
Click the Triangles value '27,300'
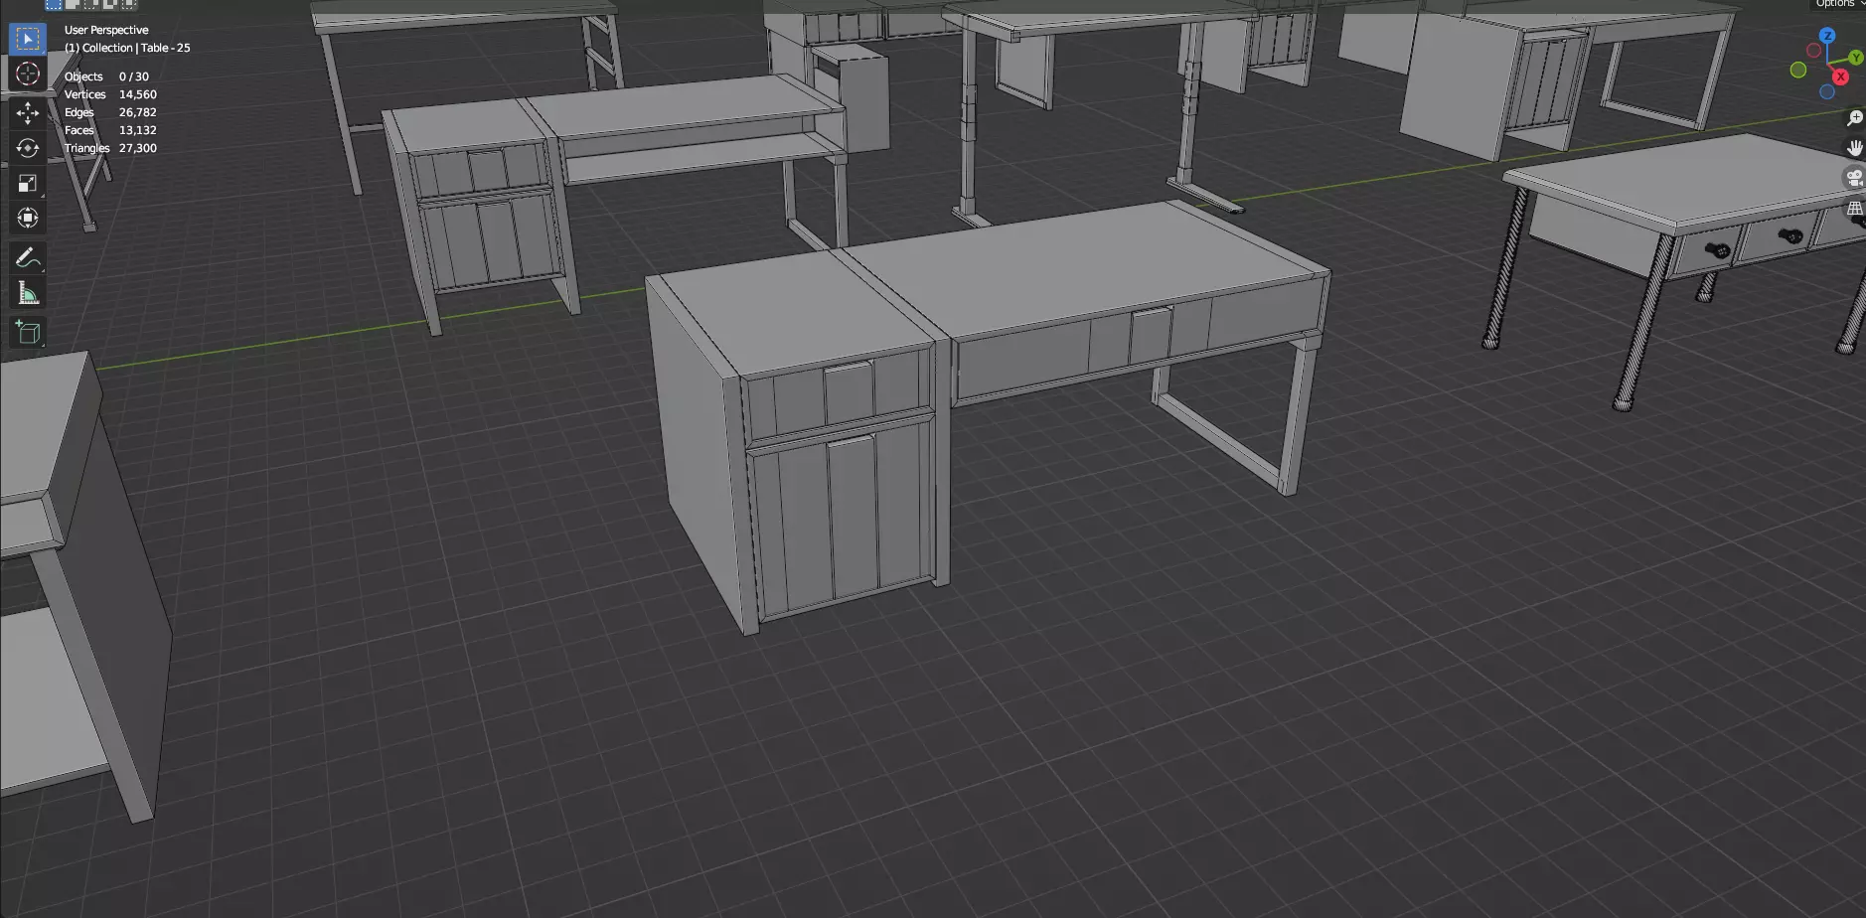tap(138, 148)
